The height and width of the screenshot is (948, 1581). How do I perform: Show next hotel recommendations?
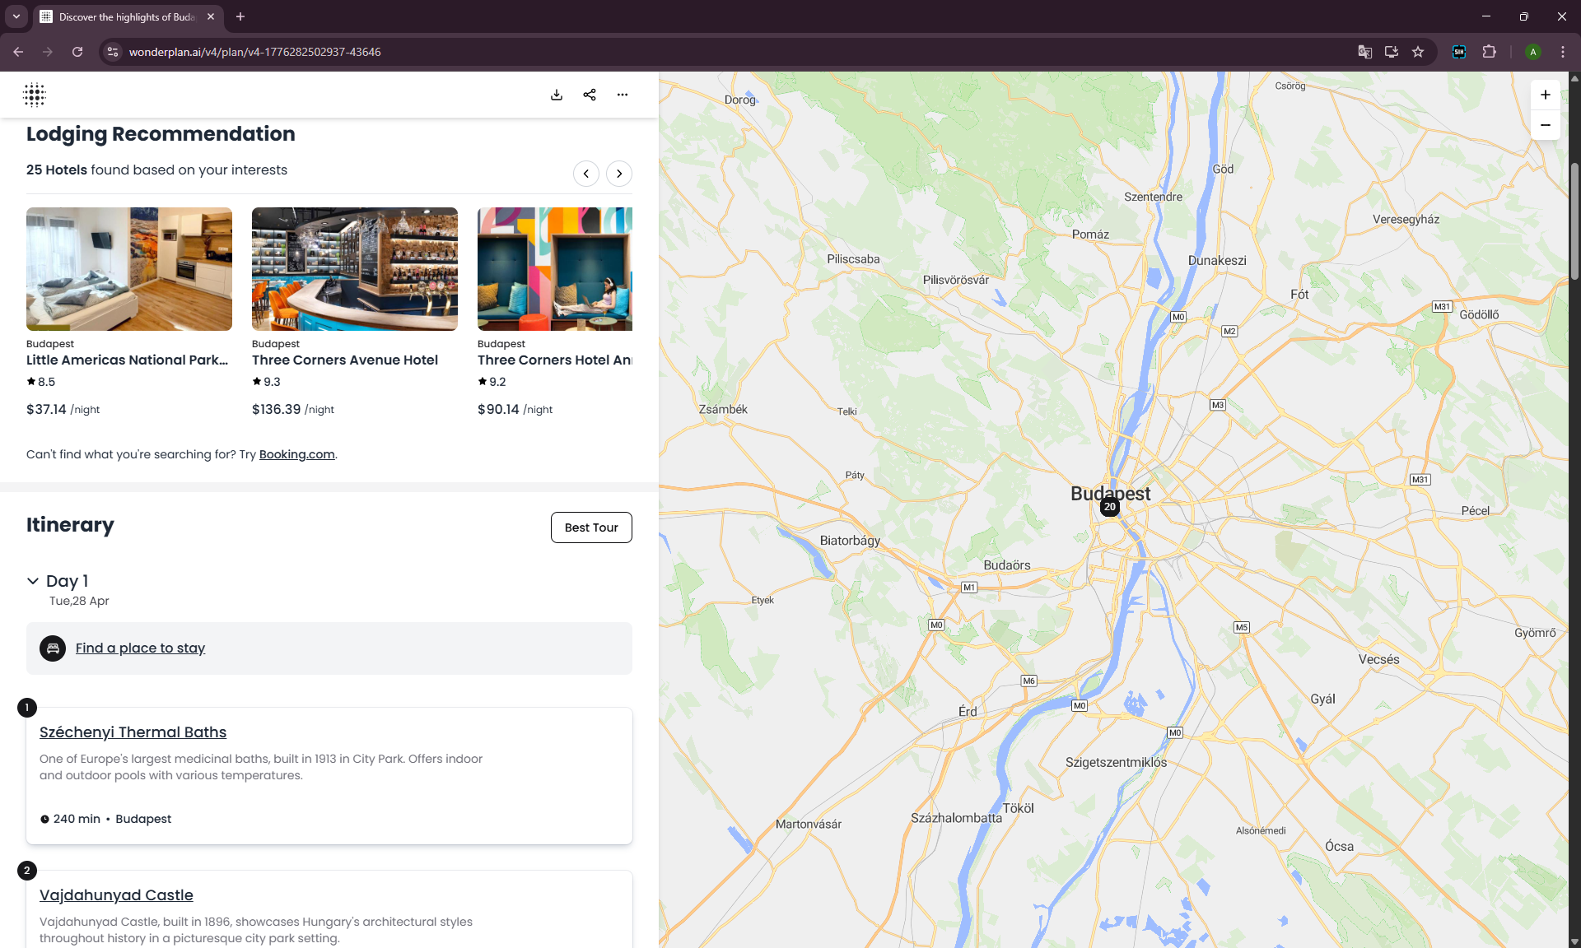coord(619,174)
